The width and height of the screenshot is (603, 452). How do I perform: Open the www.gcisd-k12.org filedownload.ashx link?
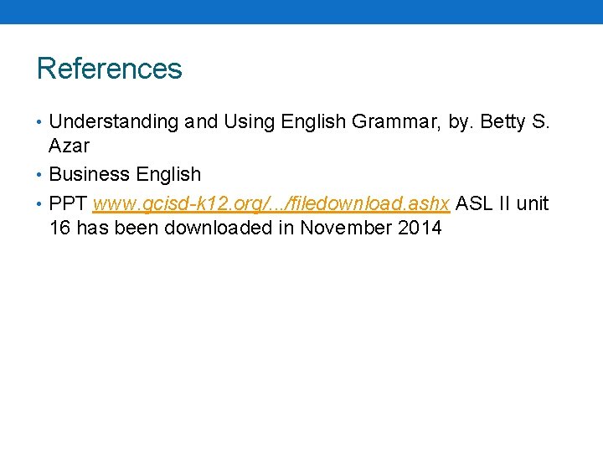coord(271,203)
